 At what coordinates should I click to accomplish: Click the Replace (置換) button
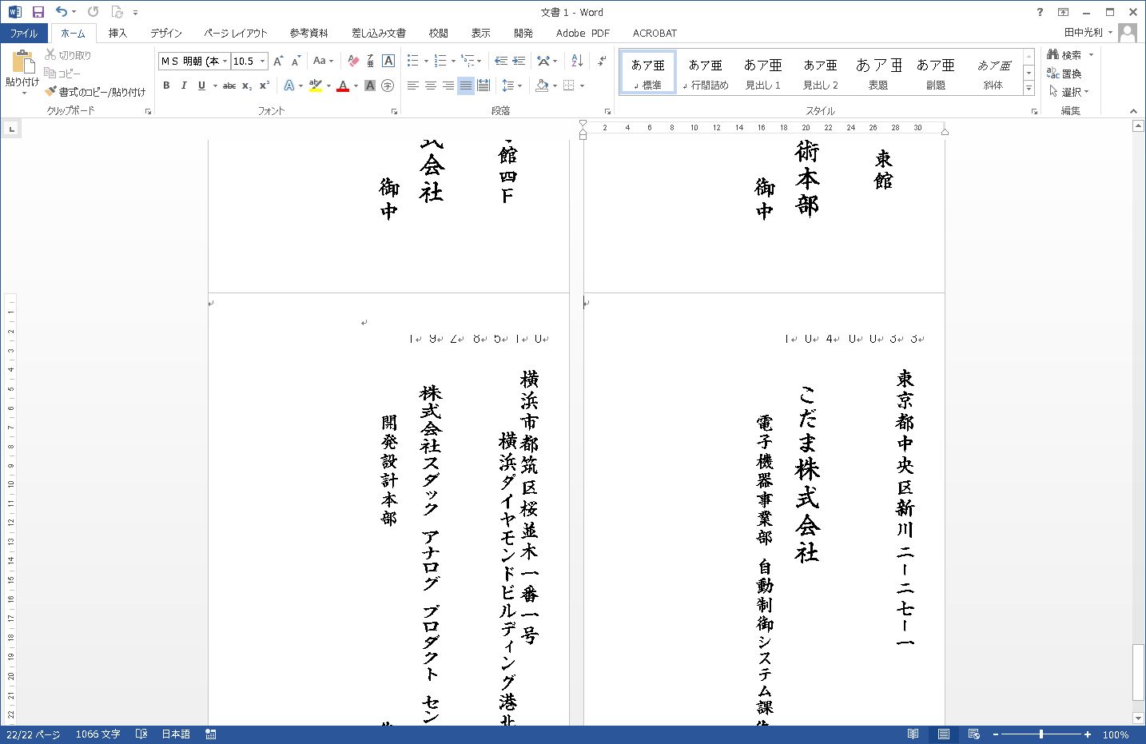[x=1064, y=74]
